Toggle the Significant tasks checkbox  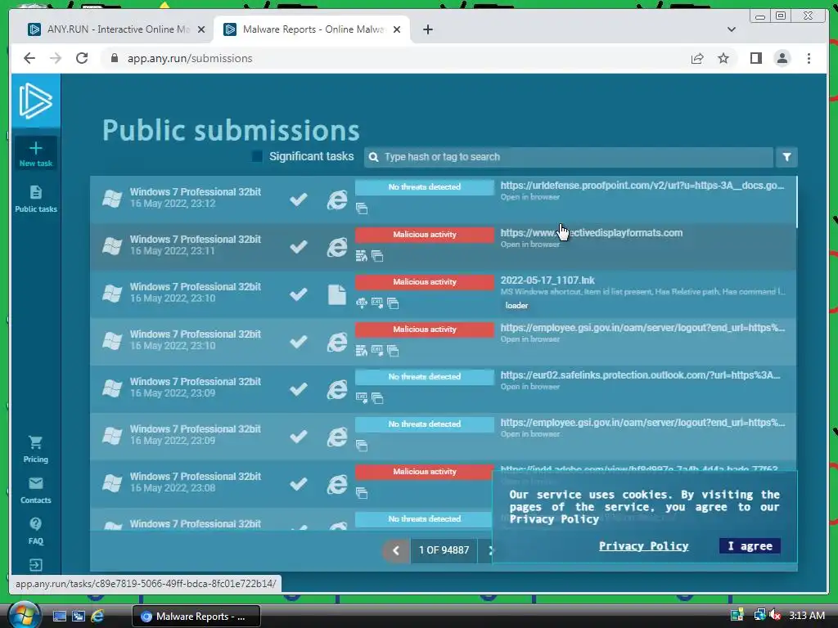(257, 156)
